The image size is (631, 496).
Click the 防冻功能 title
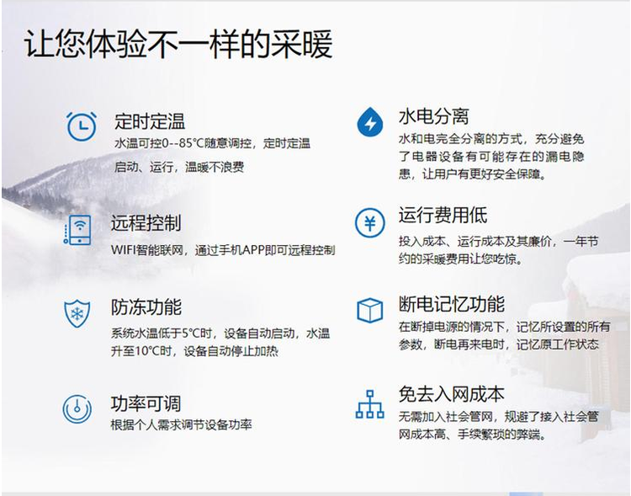[x=146, y=307]
